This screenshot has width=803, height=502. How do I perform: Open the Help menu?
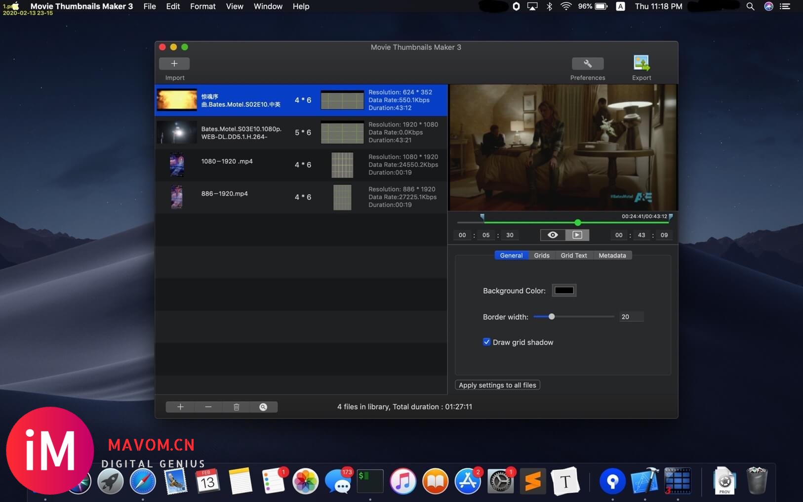[301, 6]
